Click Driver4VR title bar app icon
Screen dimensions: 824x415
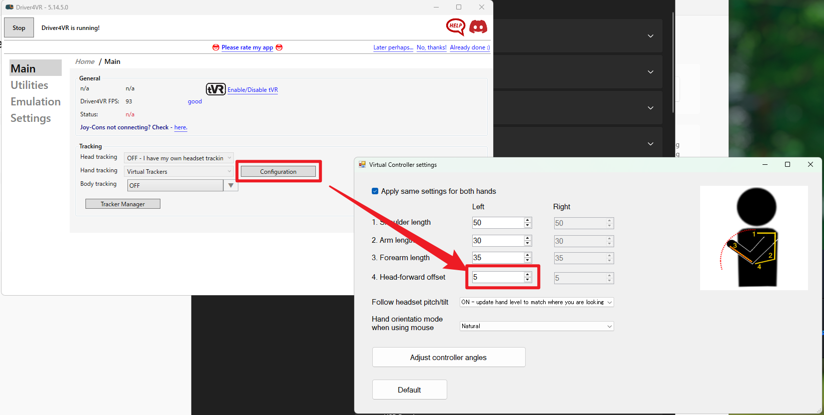click(x=9, y=7)
